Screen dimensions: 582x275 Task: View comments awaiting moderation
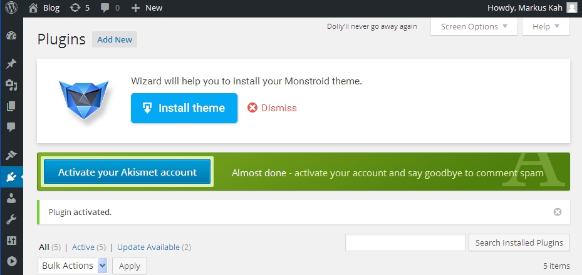pos(110,7)
